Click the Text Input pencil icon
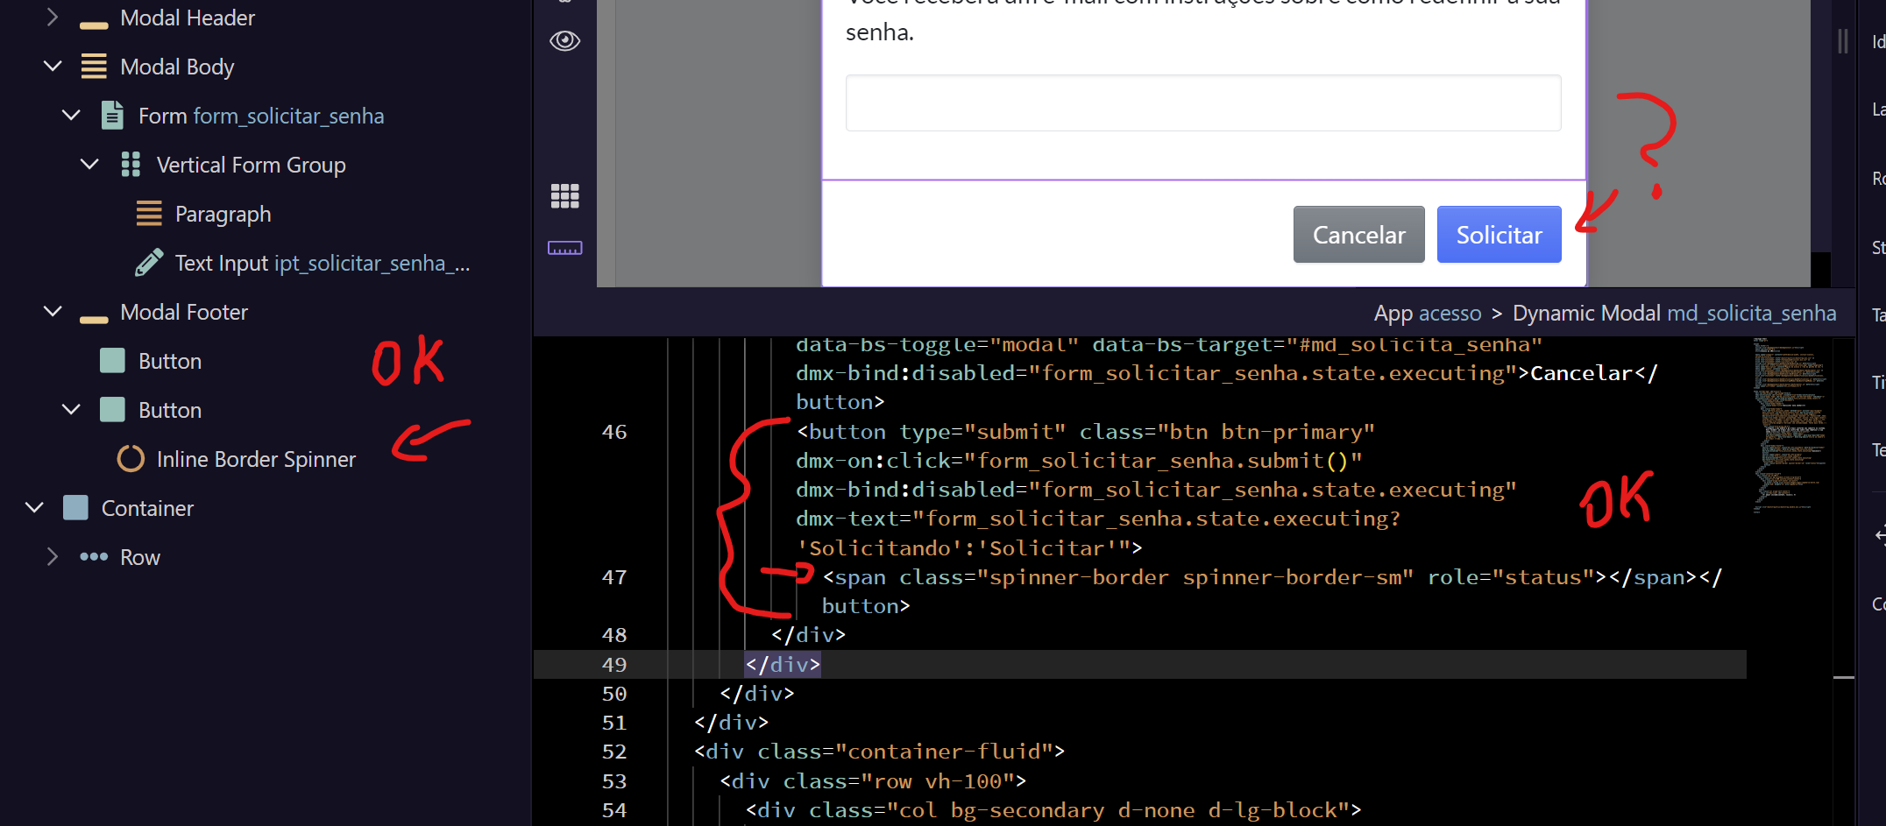 [149, 263]
